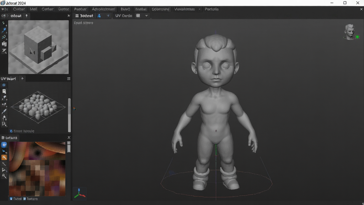Image resolution: width=364 pixels, height=205 pixels.
Task: Select the twin boxes tool in preview toolbar
Action: pyautogui.click(x=4, y=44)
